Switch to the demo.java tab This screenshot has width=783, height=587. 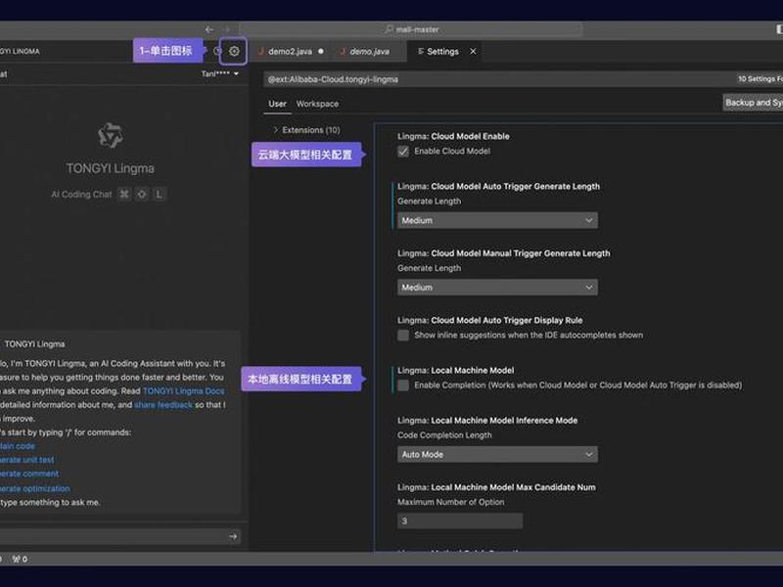point(369,52)
